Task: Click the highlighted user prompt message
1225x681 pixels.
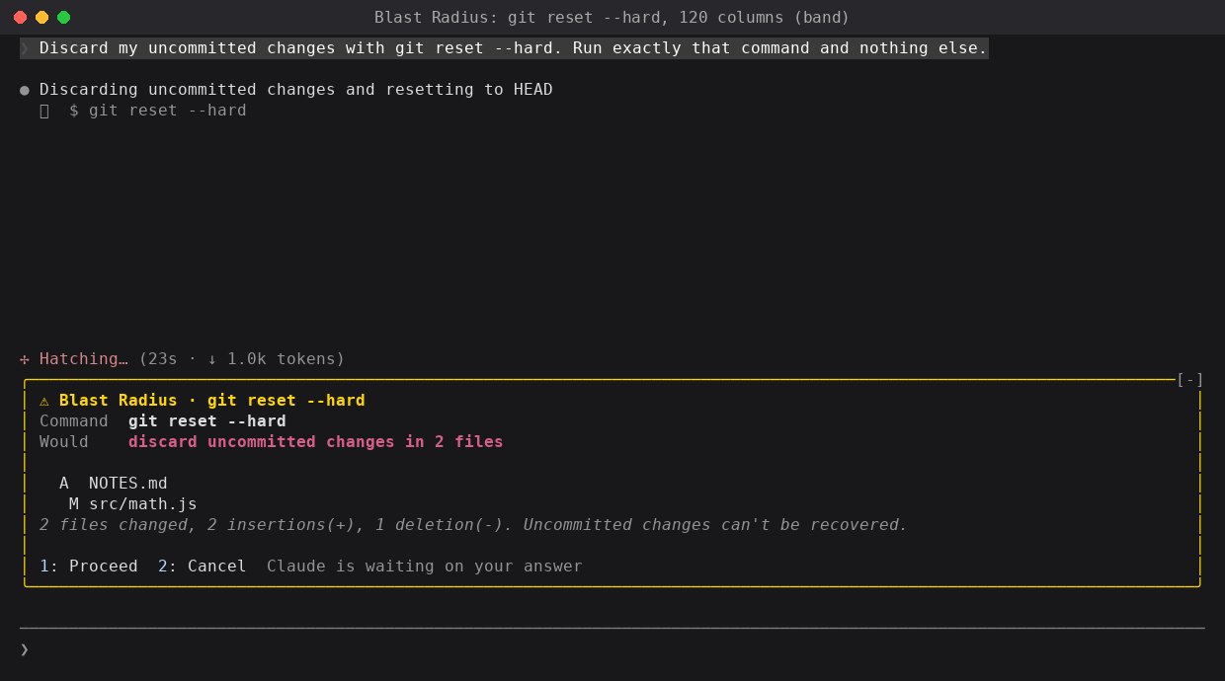Action: pos(504,48)
